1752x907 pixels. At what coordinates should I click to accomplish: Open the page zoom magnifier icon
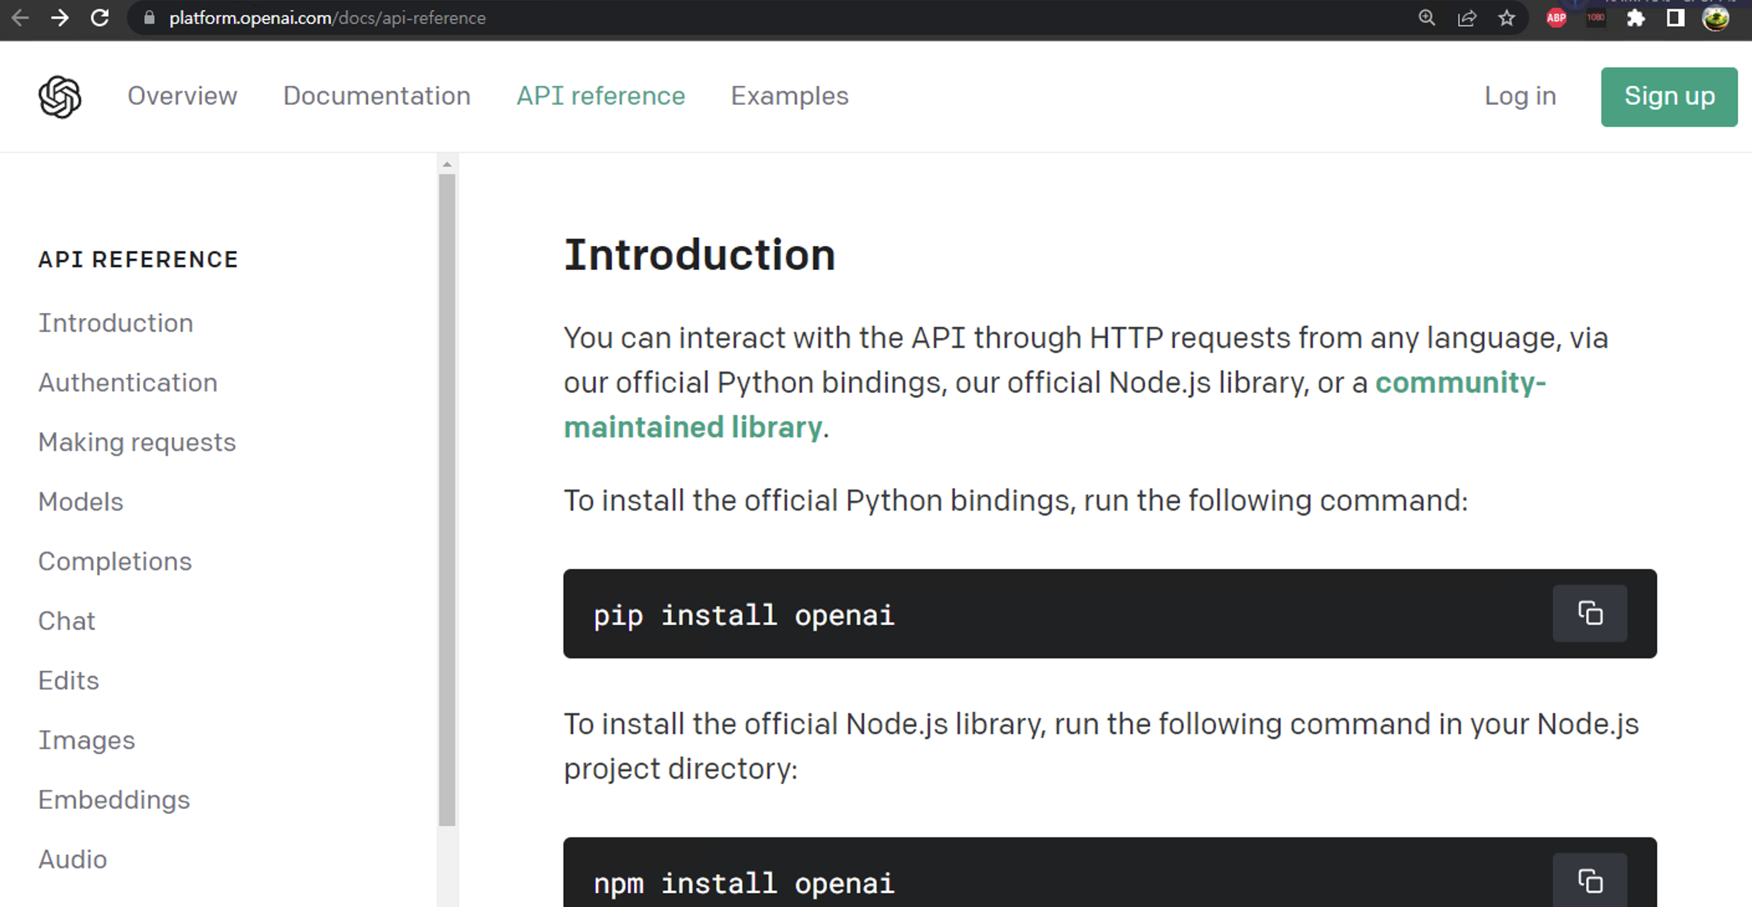(x=1427, y=19)
